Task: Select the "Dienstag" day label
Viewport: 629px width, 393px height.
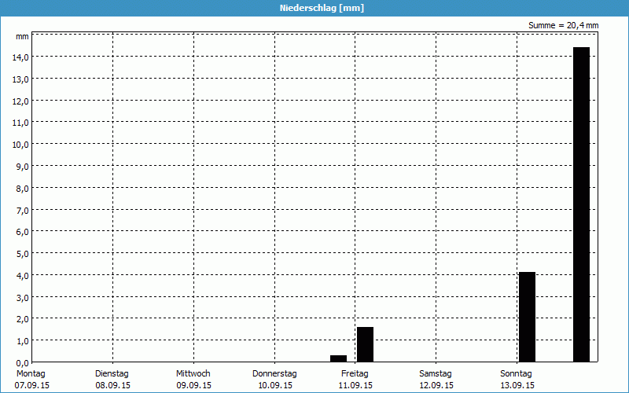Action: [x=112, y=373]
